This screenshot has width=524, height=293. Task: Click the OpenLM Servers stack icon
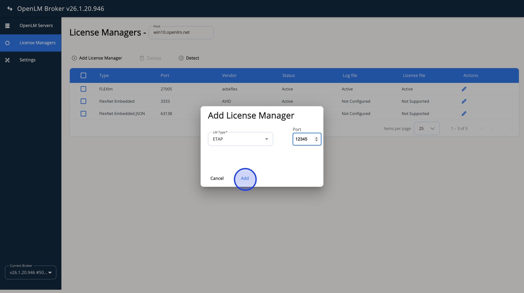(x=8, y=26)
